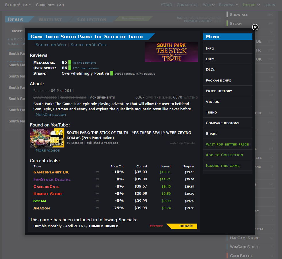Open the 1716 user reviews link

85,68
